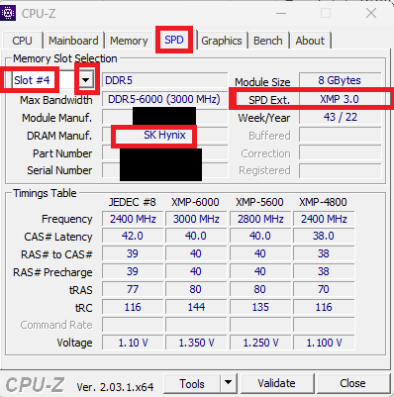
Task: Click the XMP 3.0 SPD Ext. value
Action: (x=340, y=99)
